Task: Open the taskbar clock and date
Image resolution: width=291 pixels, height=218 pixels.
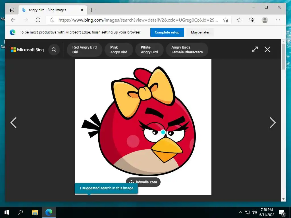Action: (x=267, y=212)
